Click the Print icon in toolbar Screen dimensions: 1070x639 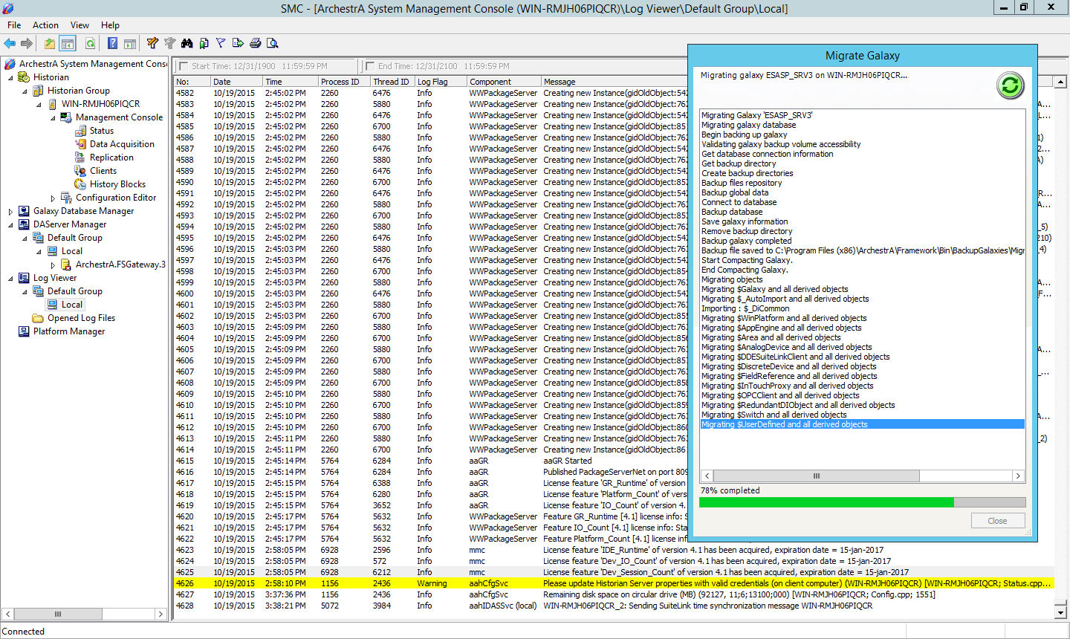point(256,44)
